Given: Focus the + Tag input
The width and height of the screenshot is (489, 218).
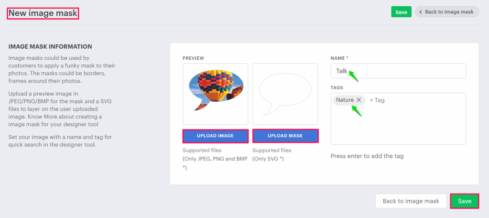Looking at the screenshot, I should click(378, 100).
